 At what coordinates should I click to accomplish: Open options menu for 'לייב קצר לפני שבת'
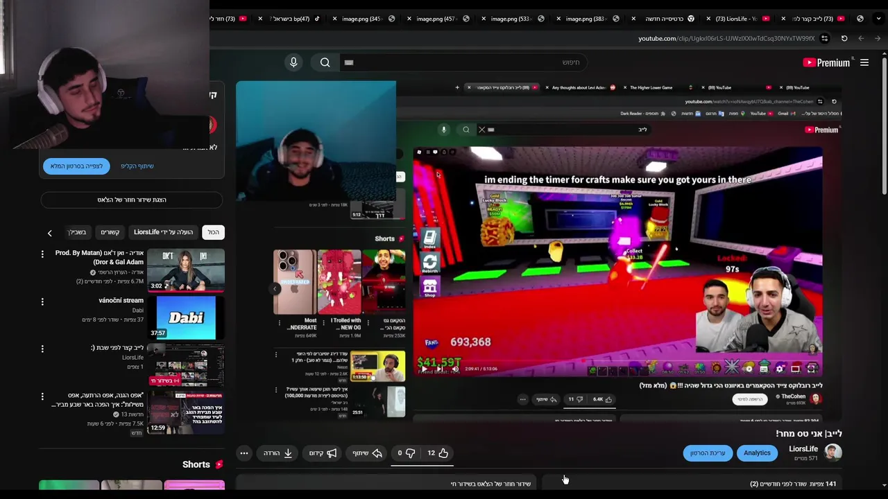tap(42, 349)
